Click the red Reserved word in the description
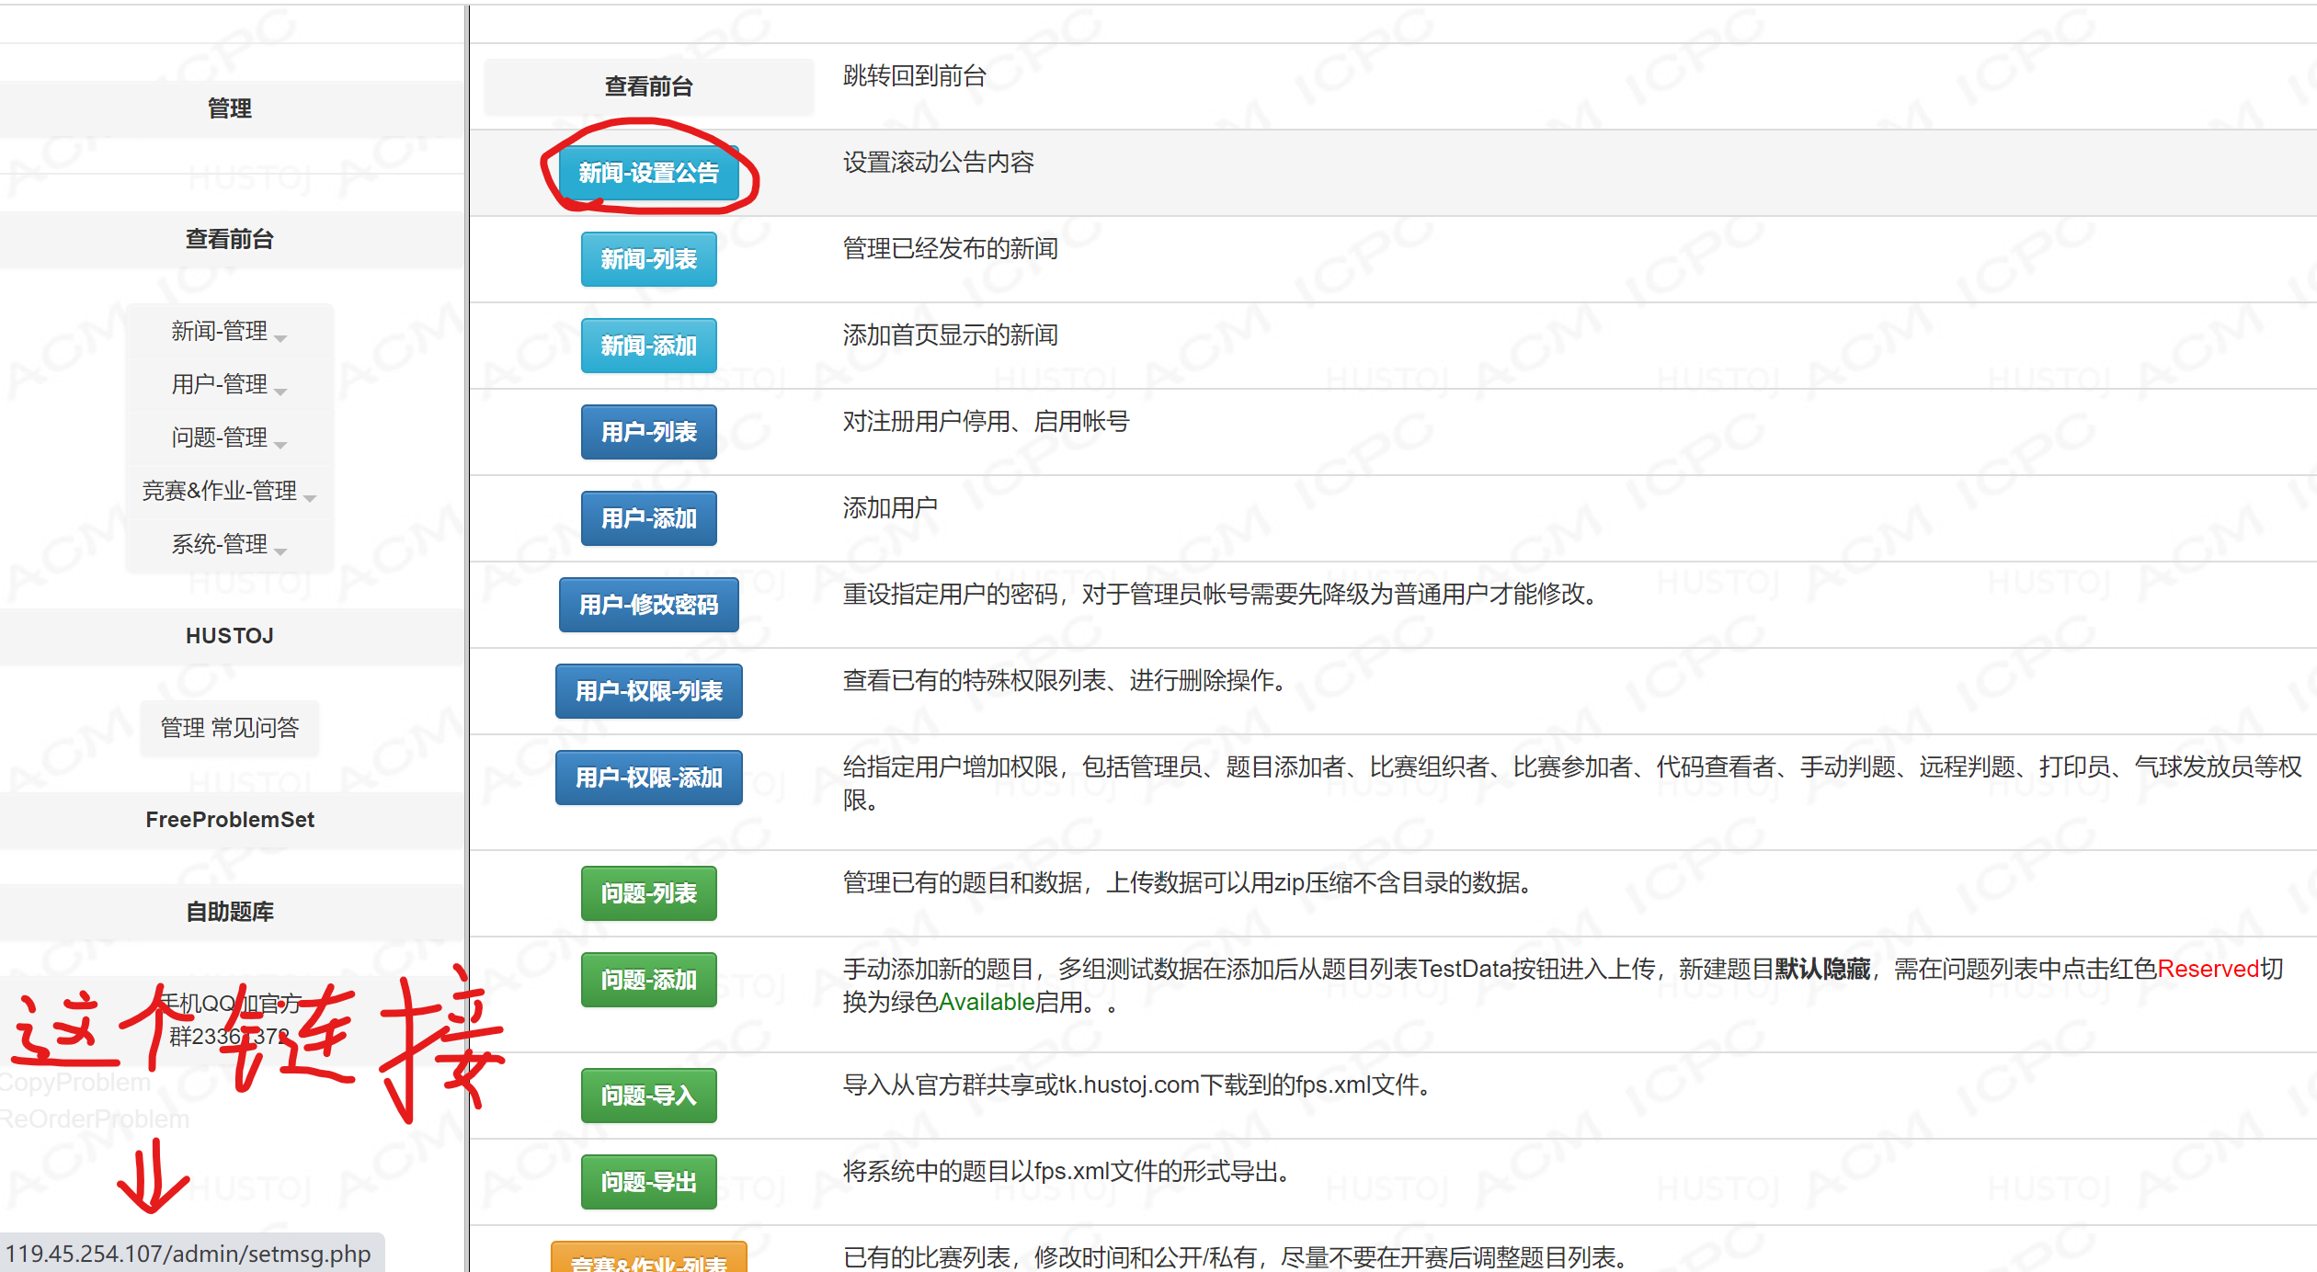 pyautogui.click(x=2209, y=969)
